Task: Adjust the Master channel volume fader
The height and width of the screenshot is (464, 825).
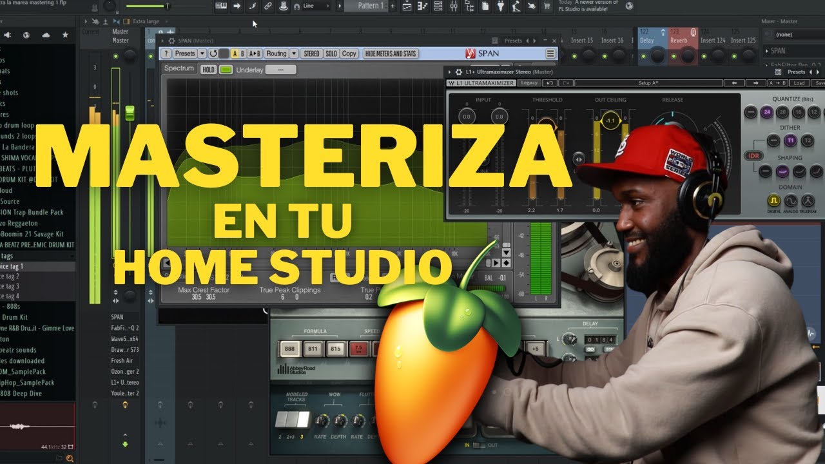Action: point(130,112)
